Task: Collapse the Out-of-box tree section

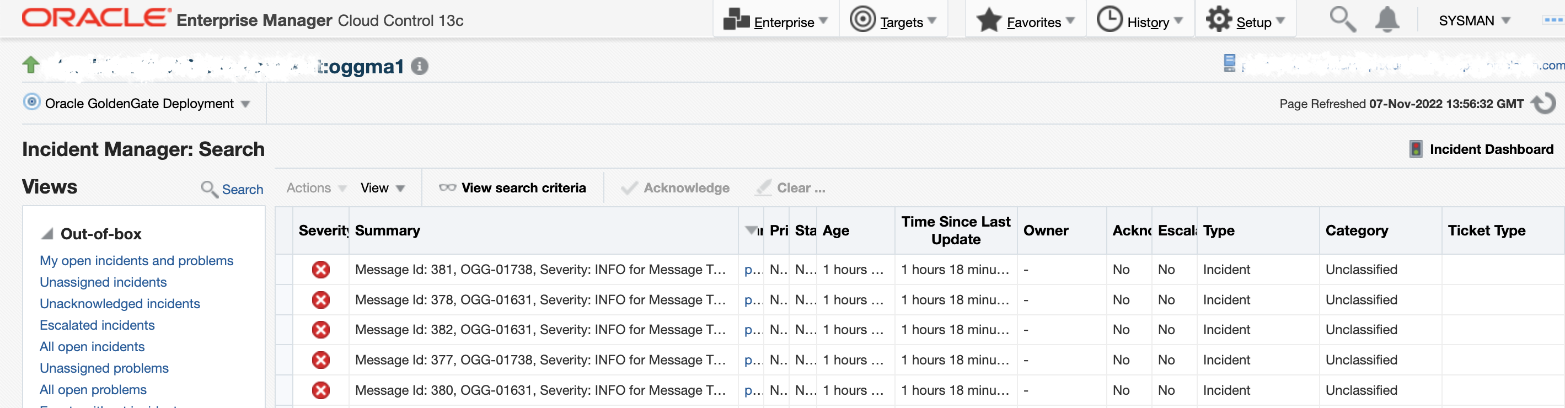Action: [47, 234]
